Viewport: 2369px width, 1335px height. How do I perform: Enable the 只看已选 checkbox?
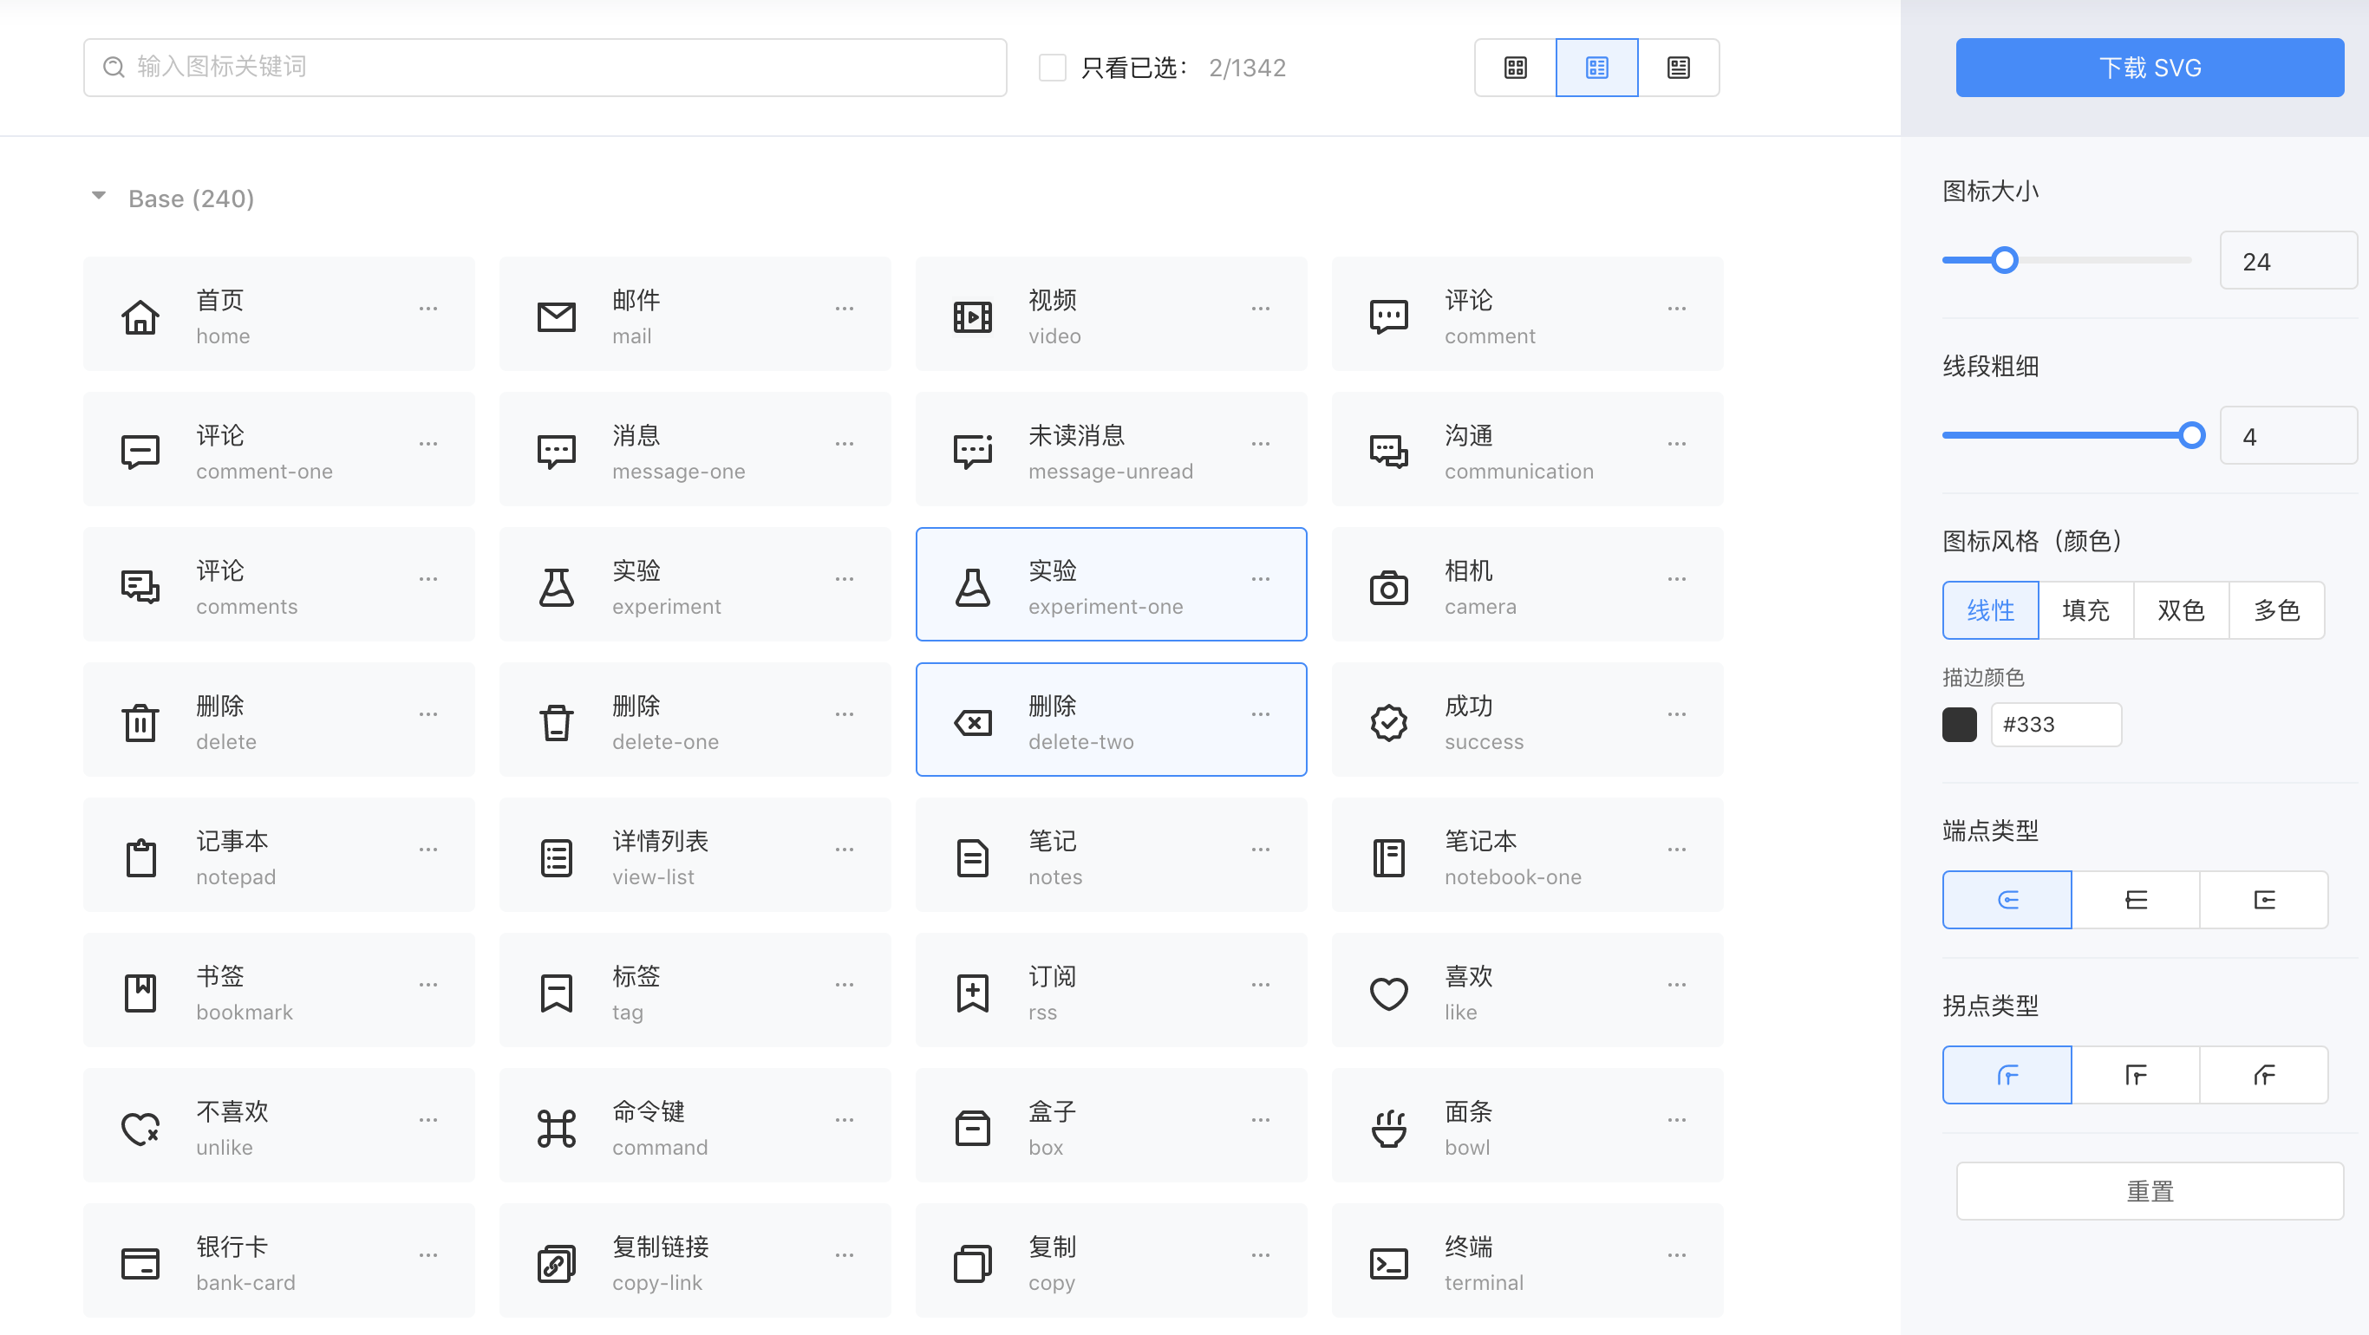click(1052, 67)
